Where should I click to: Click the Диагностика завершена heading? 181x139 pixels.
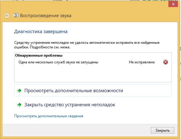[x=41, y=32]
